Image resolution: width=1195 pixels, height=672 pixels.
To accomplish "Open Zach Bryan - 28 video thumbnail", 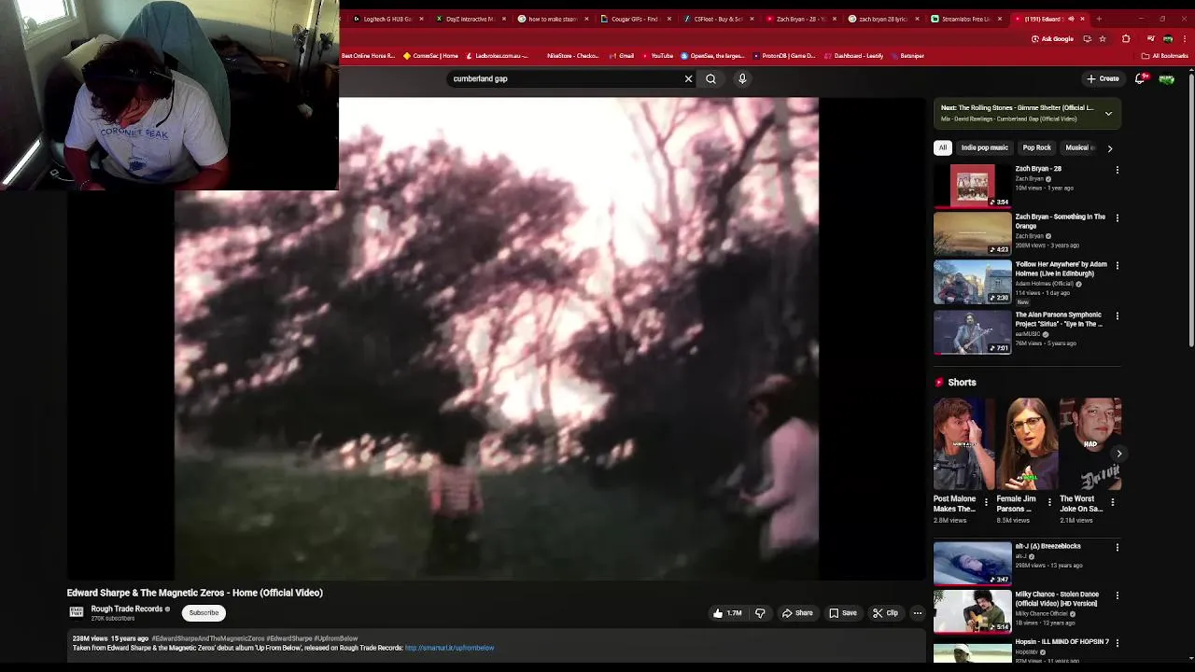I will pos(973,186).
